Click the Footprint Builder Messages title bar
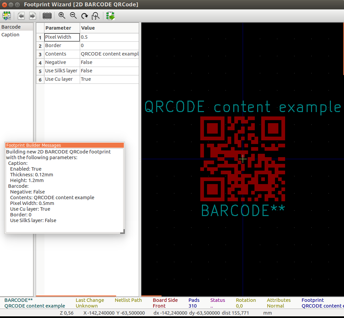 click(x=65, y=145)
